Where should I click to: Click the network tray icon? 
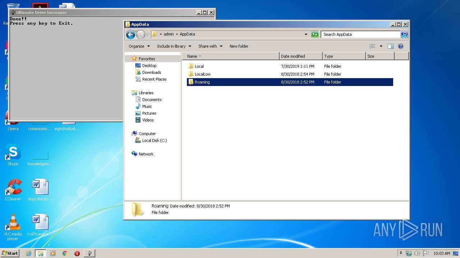click(409, 253)
